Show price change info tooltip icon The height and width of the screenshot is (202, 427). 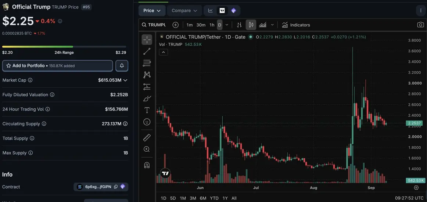pos(60,21)
